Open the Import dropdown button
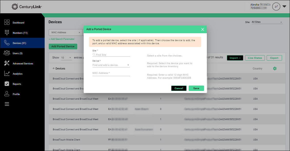 click(235, 58)
